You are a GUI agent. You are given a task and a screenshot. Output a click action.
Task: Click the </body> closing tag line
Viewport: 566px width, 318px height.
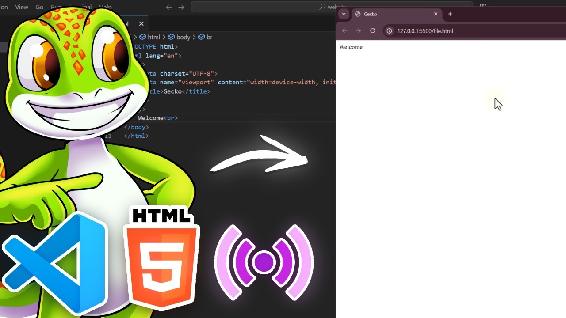[x=137, y=127]
